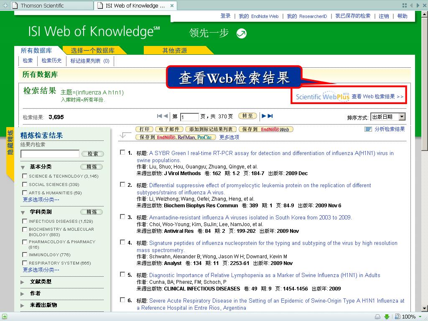Click the circular arrow icon beside 领先一步
Screen dimensions: 428x321
pyautogui.click(x=241, y=33)
